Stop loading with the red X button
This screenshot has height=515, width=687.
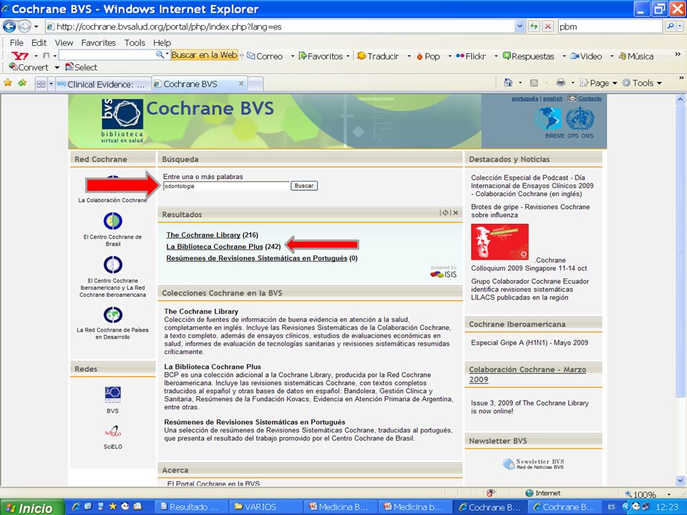[x=547, y=26]
